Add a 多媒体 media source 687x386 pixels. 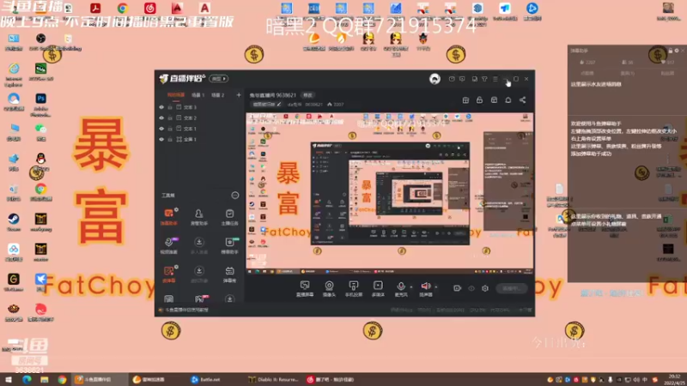pyautogui.click(x=378, y=289)
